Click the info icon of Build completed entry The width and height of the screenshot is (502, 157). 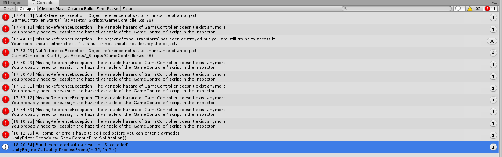click(x=6, y=147)
